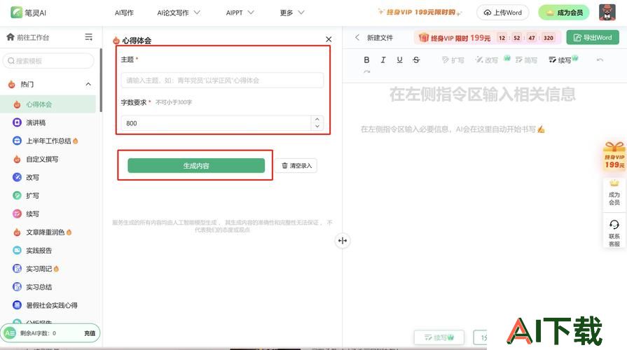Click the redo arrow in editor toolbar

click(x=367, y=72)
